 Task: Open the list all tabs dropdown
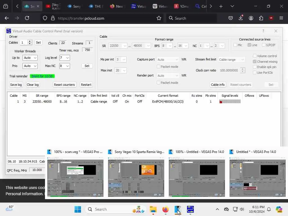pyautogui.click(x=232, y=6)
